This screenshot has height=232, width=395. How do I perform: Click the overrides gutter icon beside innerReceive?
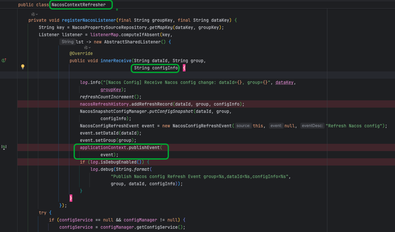[x=4, y=60]
